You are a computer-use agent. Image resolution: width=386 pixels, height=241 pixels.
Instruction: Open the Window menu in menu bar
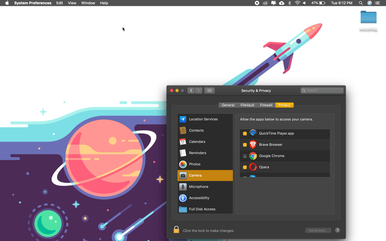[88, 3]
